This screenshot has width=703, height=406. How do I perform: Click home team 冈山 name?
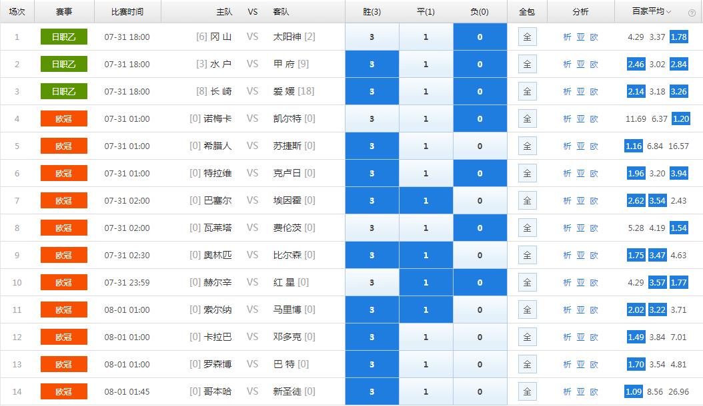[x=221, y=37]
